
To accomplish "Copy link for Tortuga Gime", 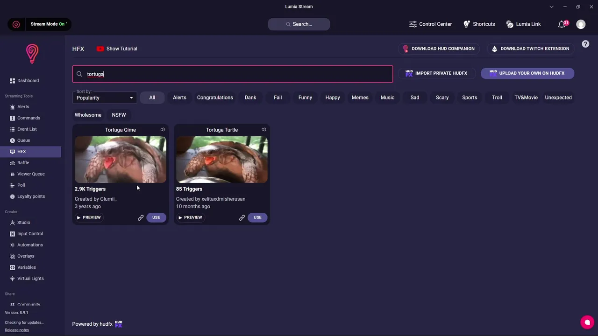I will tap(141, 217).
